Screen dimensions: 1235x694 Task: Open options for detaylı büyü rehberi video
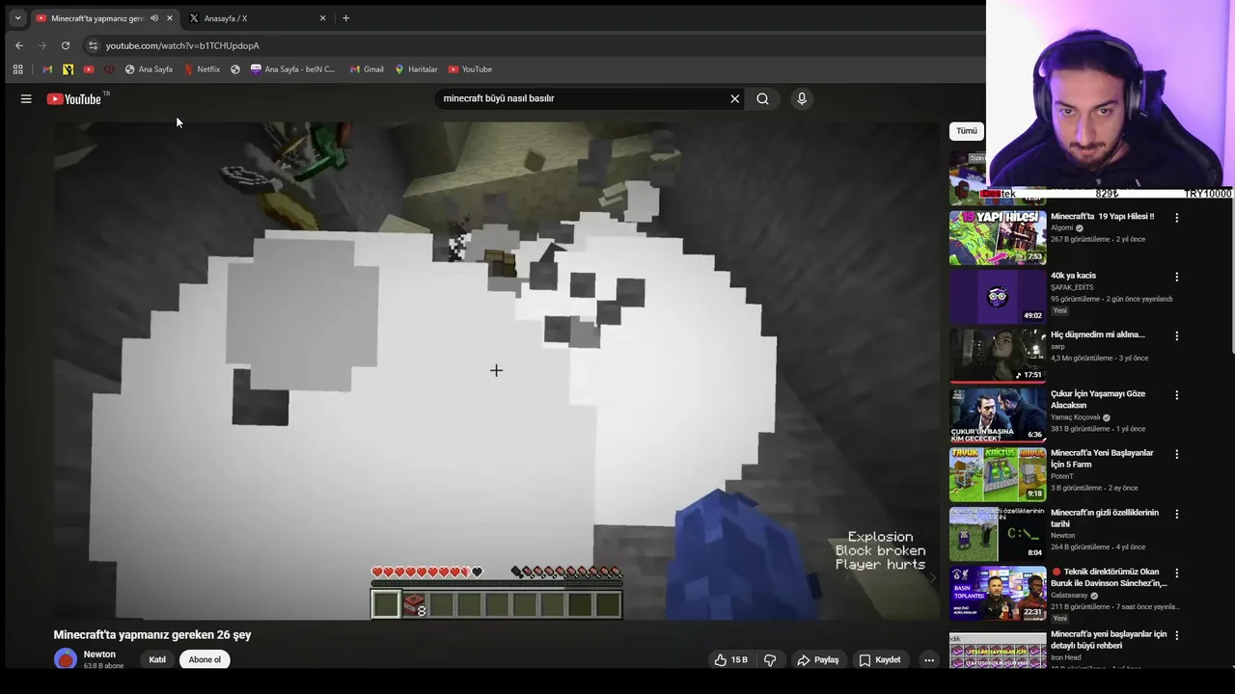1176,635
